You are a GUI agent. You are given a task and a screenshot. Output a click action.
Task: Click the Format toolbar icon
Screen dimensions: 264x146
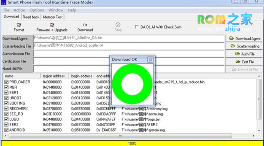click(x=19, y=27)
